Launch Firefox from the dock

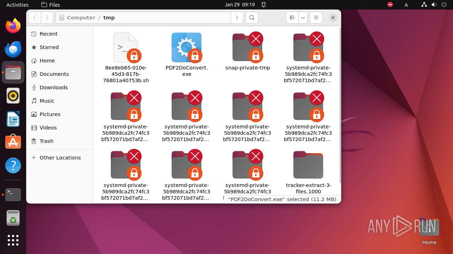(x=13, y=26)
